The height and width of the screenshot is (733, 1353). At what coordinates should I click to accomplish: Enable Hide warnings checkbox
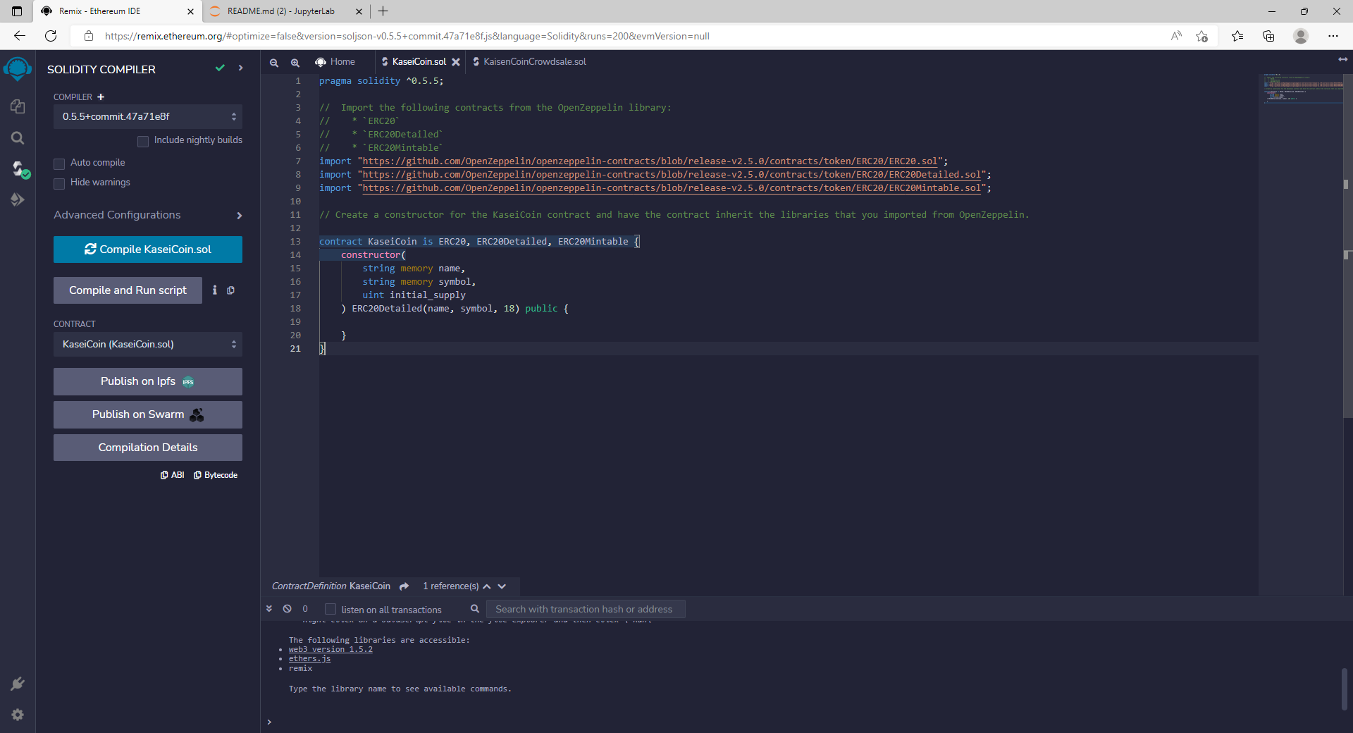pyautogui.click(x=59, y=183)
